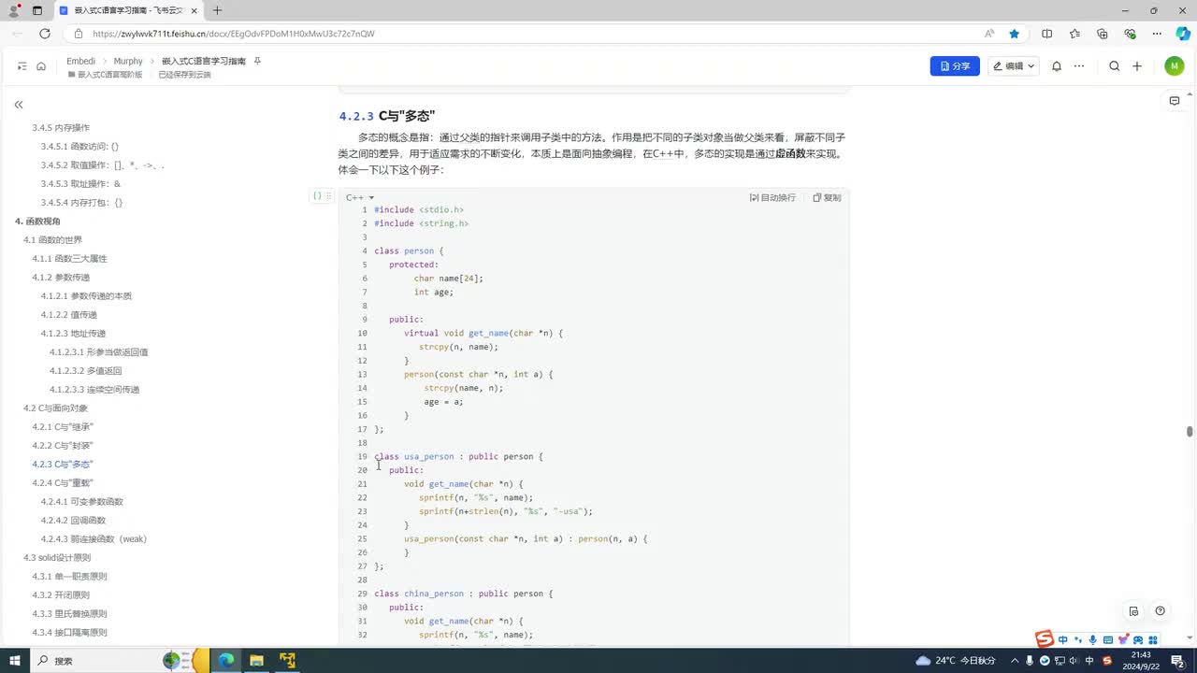Image resolution: width=1197 pixels, height=673 pixels.
Task: Go to Feishu home icon
Action: pos(41,66)
